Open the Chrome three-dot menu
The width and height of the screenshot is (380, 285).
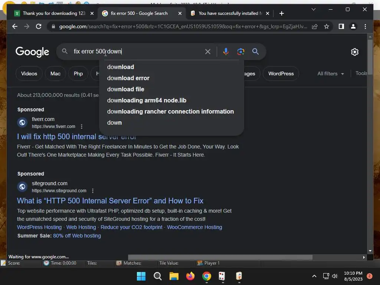click(x=365, y=26)
